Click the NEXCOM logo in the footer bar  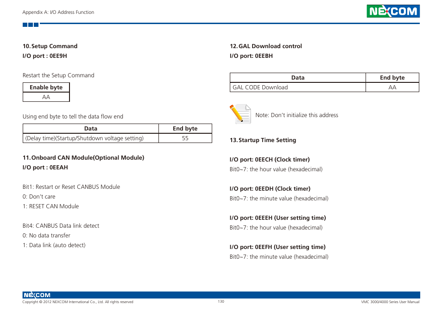pyautogui.click(x=37, y=295)
